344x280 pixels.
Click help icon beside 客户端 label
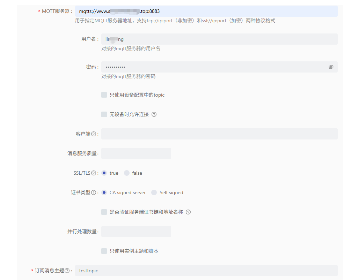(x=94, y=134)
